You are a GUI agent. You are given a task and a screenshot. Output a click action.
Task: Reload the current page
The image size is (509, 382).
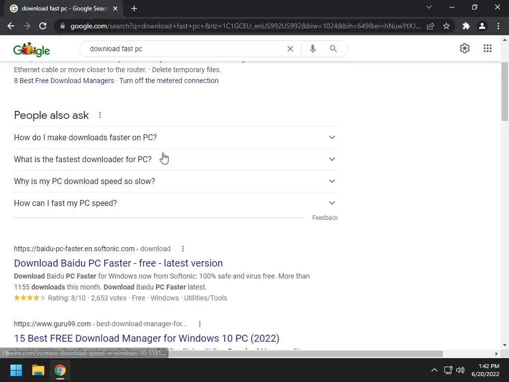pos(43,26)
